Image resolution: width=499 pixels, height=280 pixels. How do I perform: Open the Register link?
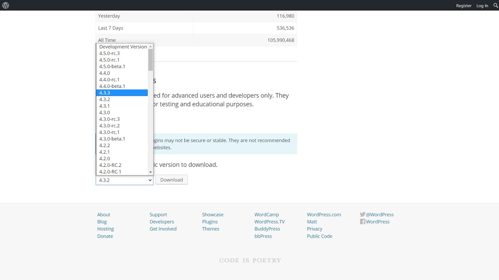[x=464, y=6]
